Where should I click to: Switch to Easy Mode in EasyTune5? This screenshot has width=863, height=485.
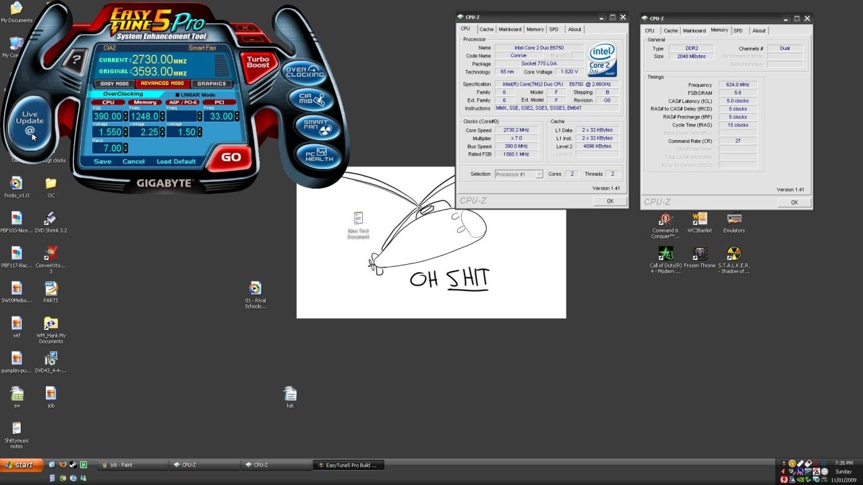click(115, 84)
